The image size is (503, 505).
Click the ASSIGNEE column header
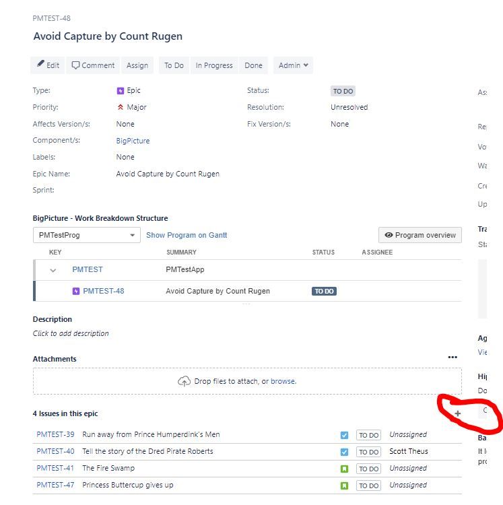pos(377,252)
